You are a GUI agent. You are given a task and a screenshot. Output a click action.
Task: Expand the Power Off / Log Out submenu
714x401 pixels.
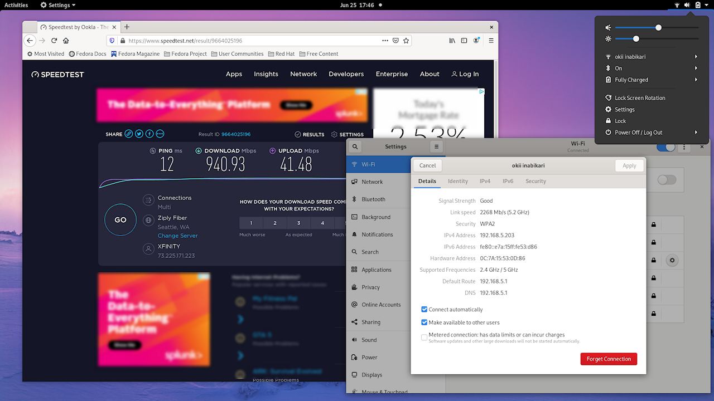(x=652, y=133)
